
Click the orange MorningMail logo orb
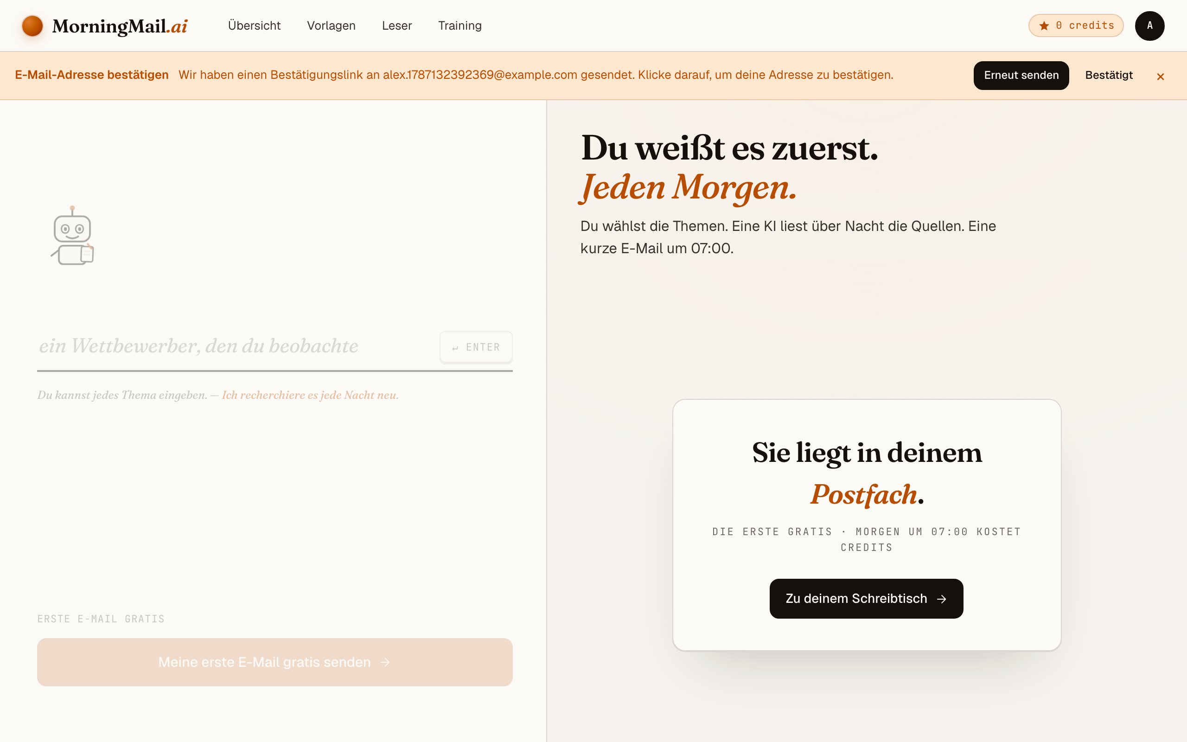[x=32, y=26]
